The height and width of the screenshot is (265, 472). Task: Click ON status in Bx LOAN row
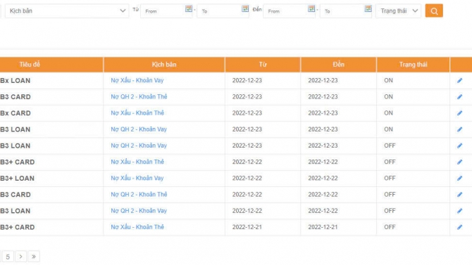[388, 81]
